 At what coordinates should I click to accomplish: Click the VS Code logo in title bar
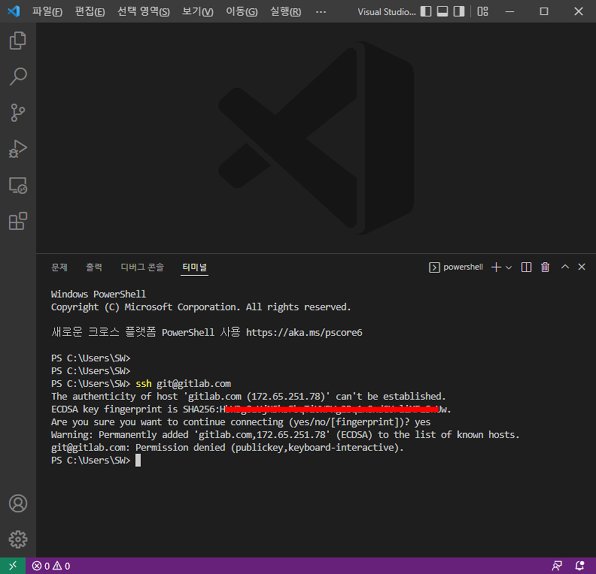tap(13, 11)
